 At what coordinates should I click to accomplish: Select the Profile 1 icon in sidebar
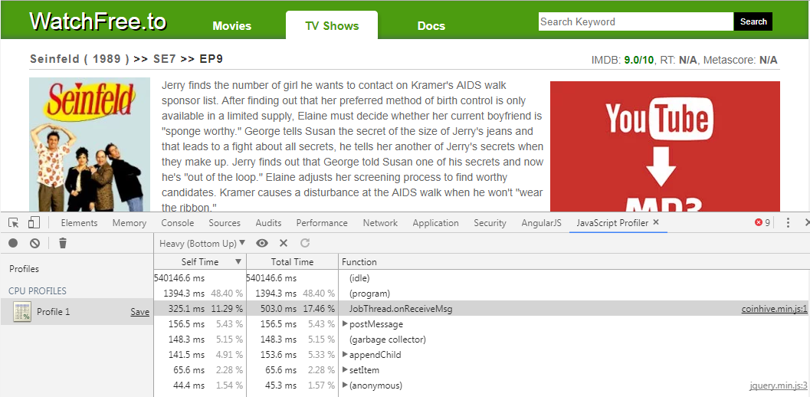(22, 312)
